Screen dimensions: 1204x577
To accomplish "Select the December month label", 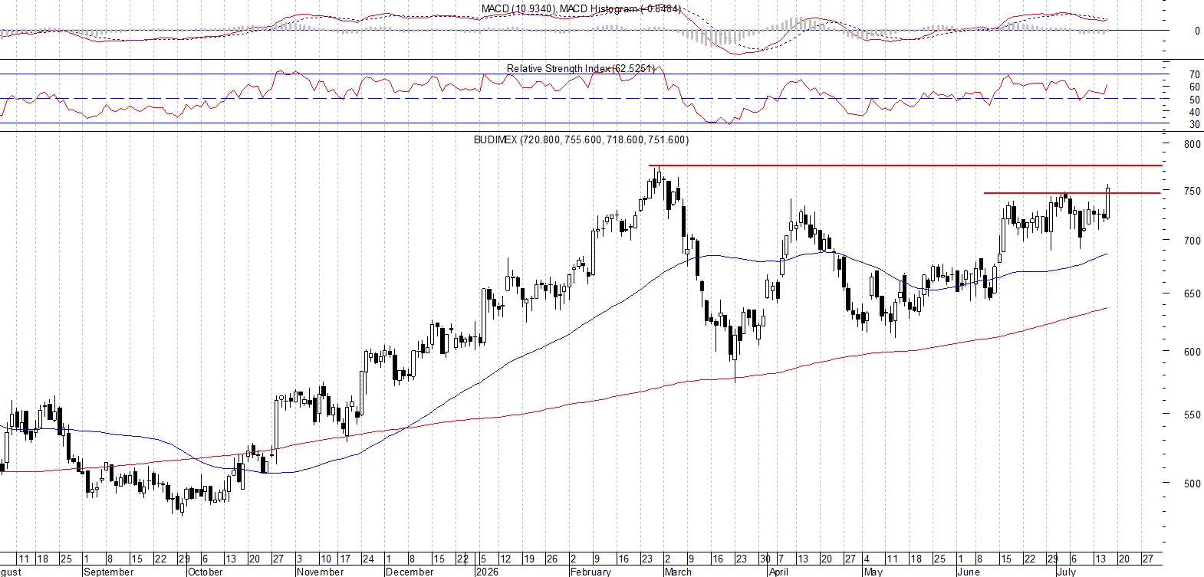I will point(410,572).
